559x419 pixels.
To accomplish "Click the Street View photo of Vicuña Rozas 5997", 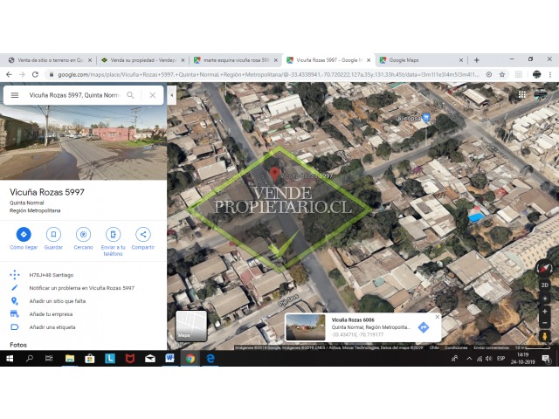I will [x=83, y=141].
